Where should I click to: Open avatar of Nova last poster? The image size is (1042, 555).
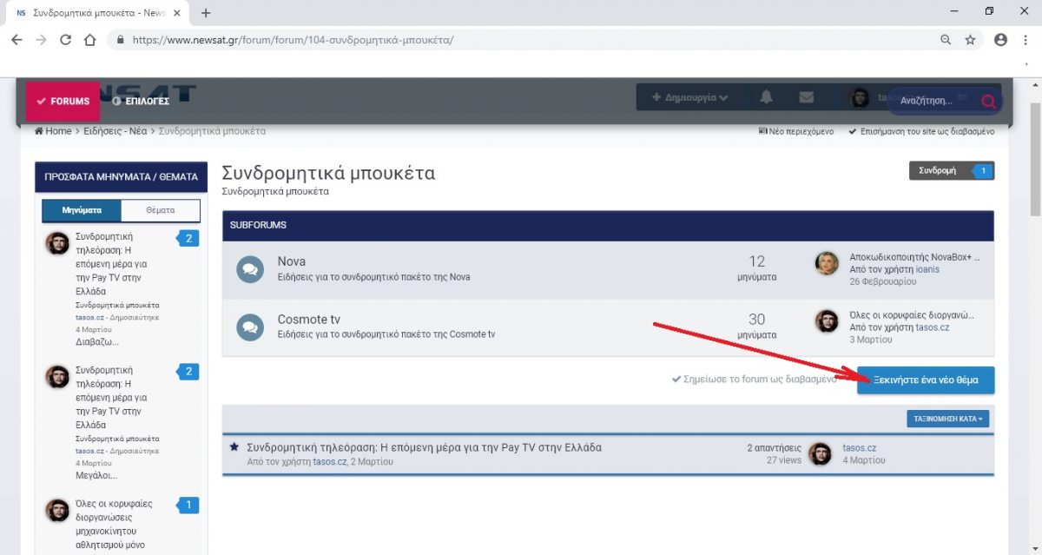point(827,263)
